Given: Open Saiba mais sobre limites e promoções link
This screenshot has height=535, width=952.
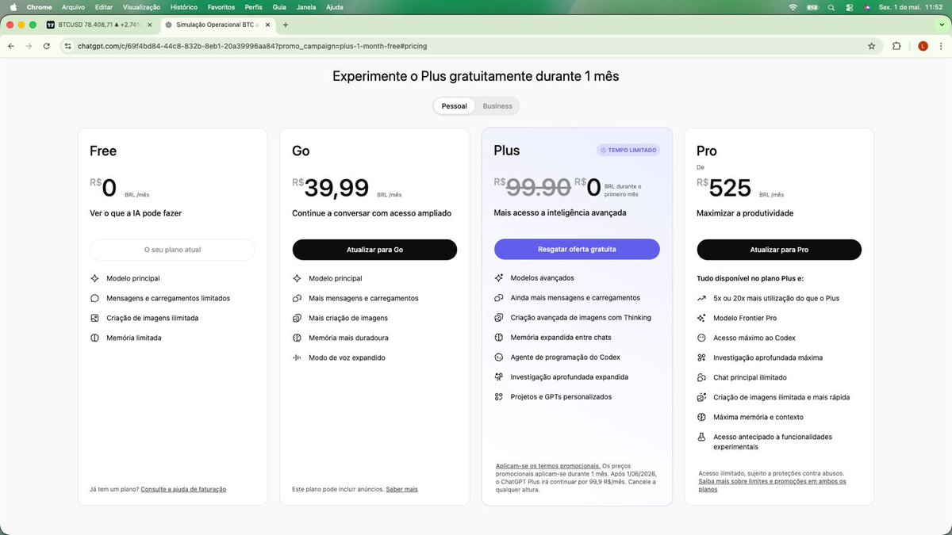Looking at the screenshot, I should tap(772, 485).
